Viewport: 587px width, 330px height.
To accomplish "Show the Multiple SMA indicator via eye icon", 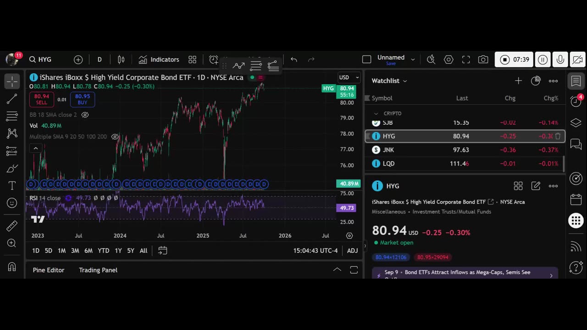I will click(x=115, y=137).
